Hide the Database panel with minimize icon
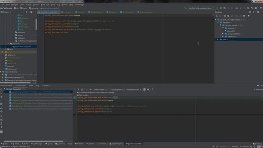The image size is (263, 148). [x=261, y=12]
